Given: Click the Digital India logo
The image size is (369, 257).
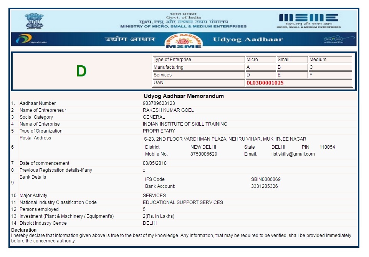Looking at the screenshot, I should coord(31,39).
